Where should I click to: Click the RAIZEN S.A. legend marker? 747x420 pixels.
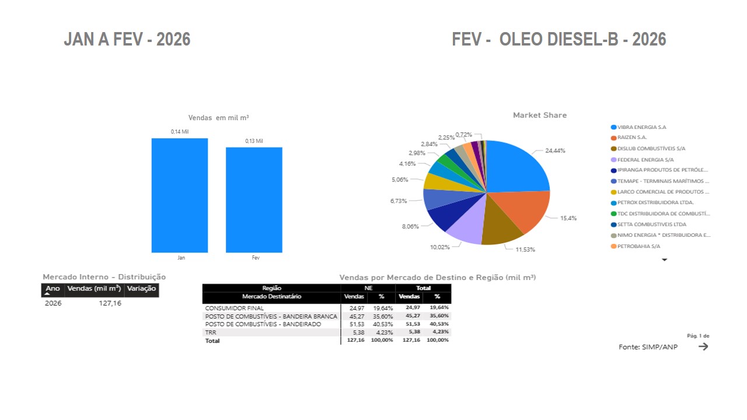coord(613,138)
